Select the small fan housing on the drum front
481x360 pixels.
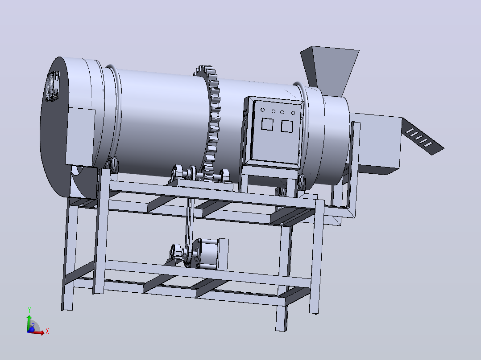pos(53,86)
